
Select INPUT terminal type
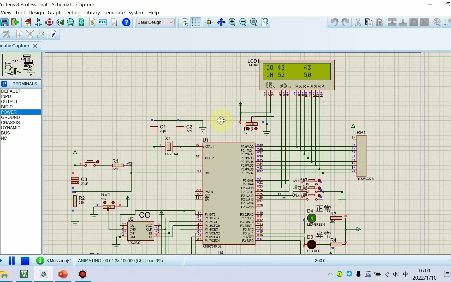coord(21,96)
